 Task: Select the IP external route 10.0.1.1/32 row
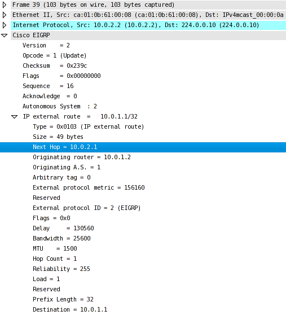coord(80,116)
